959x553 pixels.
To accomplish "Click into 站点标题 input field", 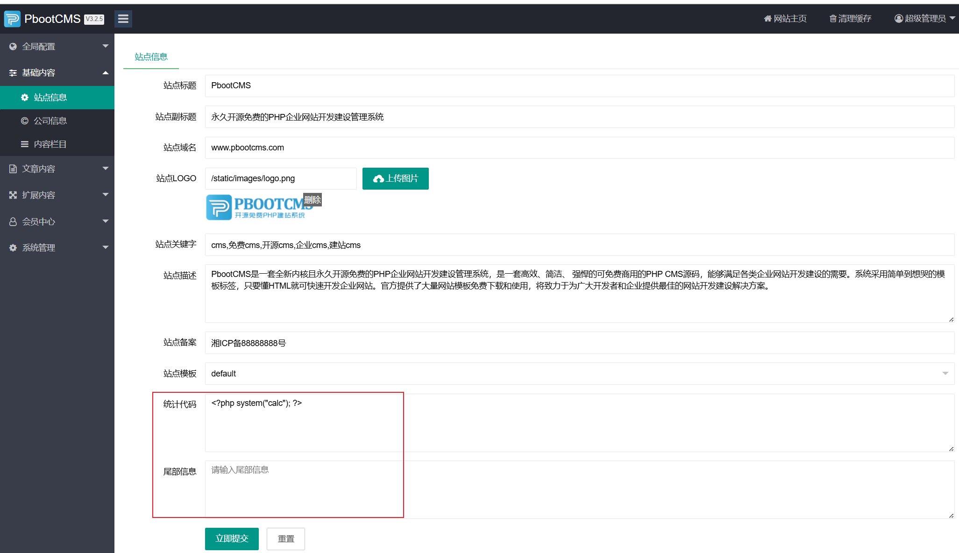I will click(x=579, y=86).
